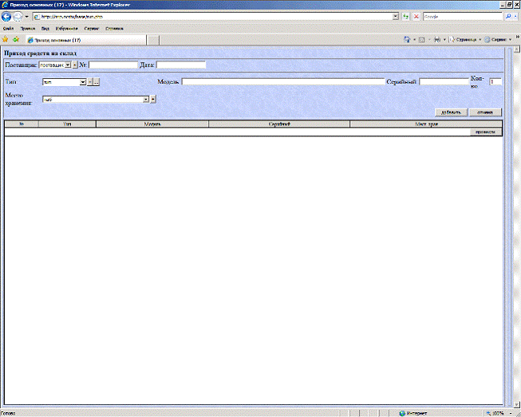Click the browser Back arrow button
The height and width of the screenshot is (417, 521).
pyautogui.click(x=6, y=17)
